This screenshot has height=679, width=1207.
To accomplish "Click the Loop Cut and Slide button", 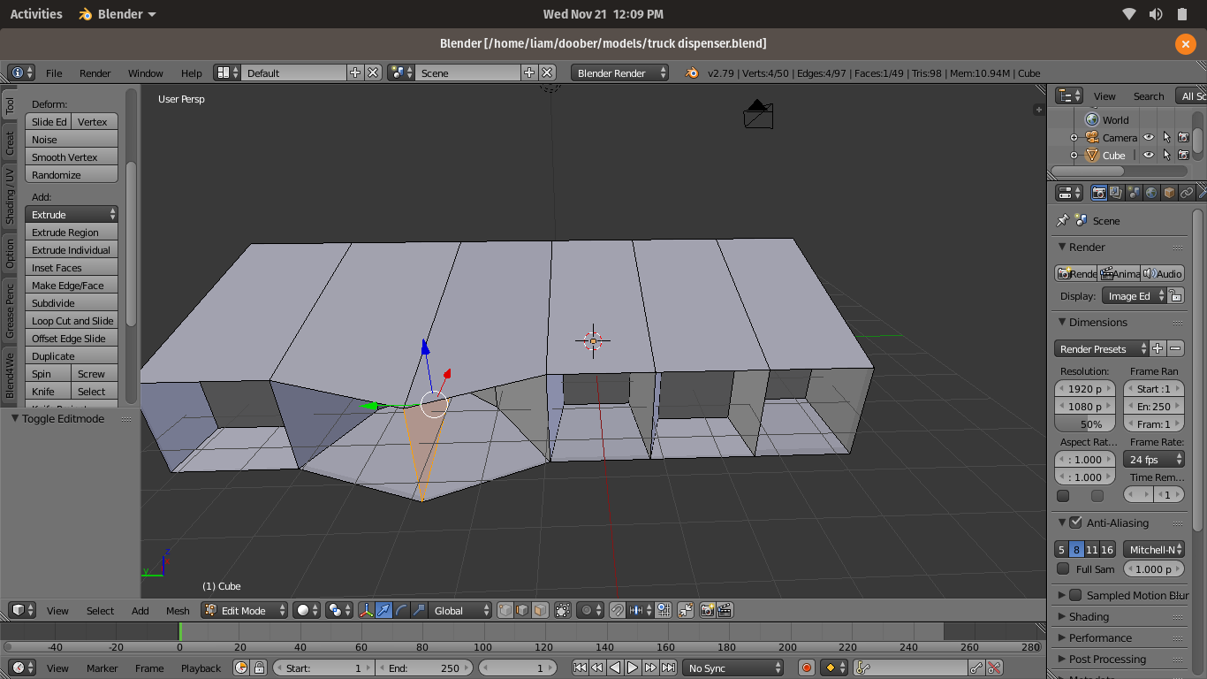I will point(72,321).
